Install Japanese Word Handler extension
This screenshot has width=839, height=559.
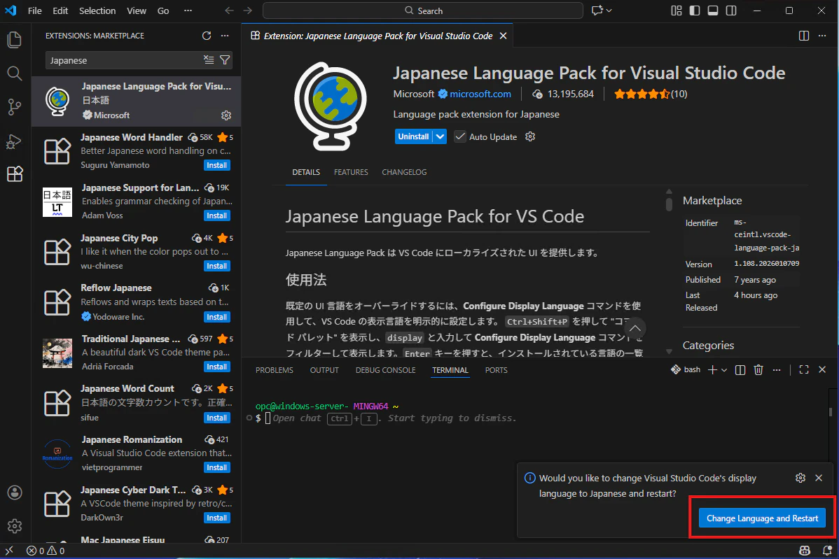pos(216,165)
